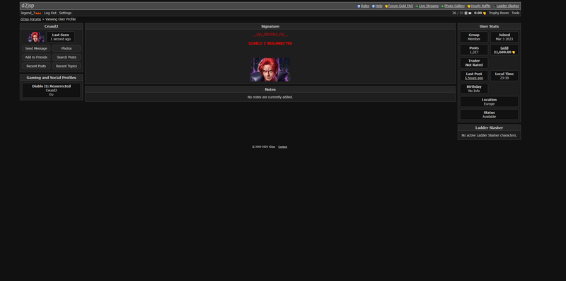Open the Ladder Slasher link

click(508, 6)
